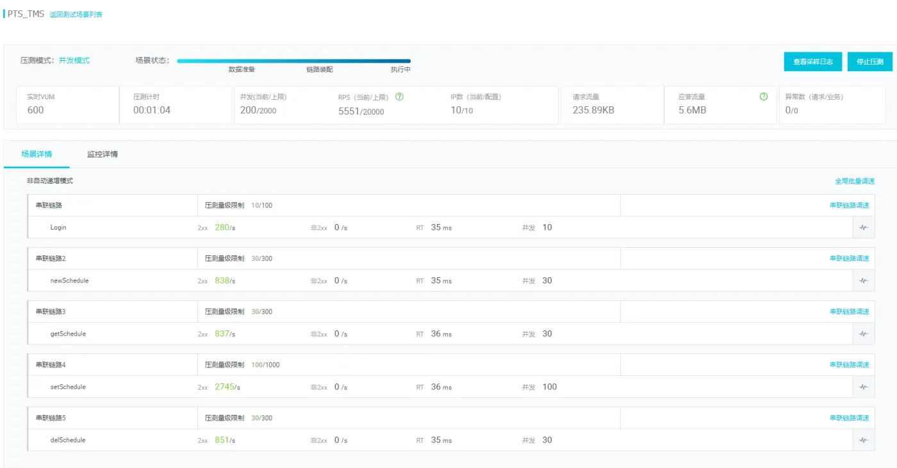This screenshot has width=897, height=468.
Task: Click the 应答流量 help question mark icon
Action: (x=763, y=97)
